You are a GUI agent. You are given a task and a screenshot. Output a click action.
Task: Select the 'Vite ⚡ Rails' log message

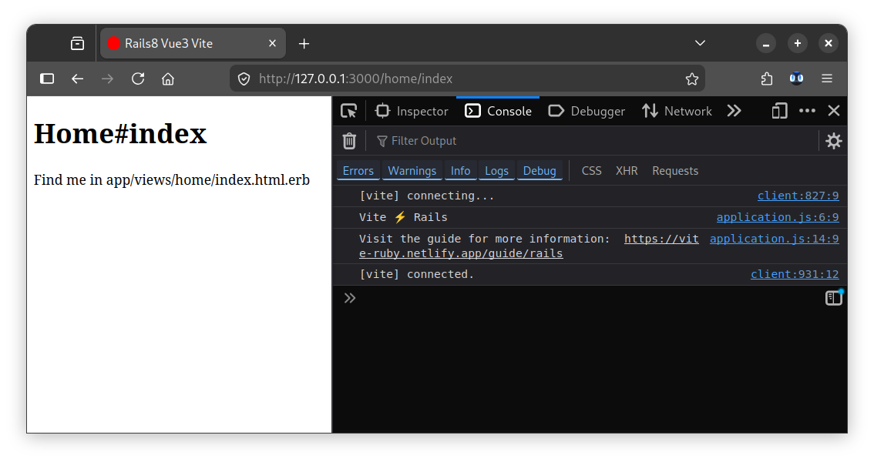403,217
